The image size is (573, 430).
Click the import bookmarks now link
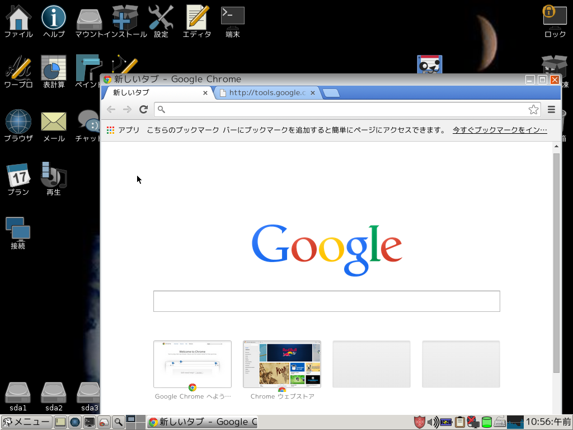500,130
